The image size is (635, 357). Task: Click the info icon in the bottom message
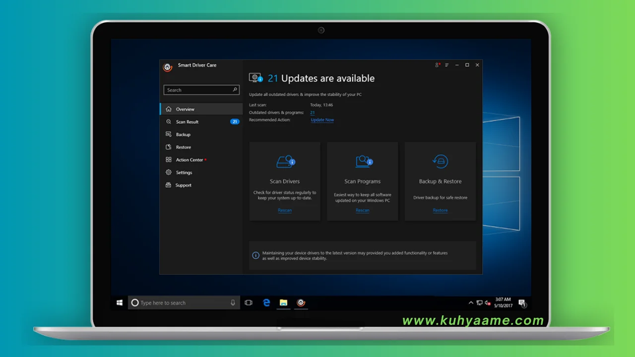[256, 255]
